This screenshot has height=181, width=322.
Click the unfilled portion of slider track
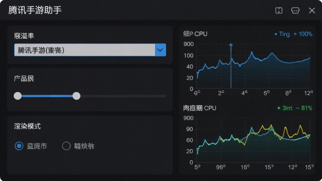click(x=123, y=96)
